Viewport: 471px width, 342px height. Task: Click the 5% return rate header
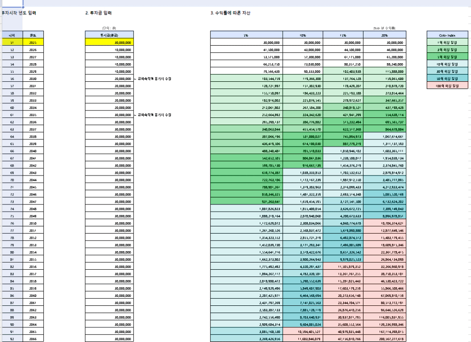pyautogui.click(x=246, y=35)
